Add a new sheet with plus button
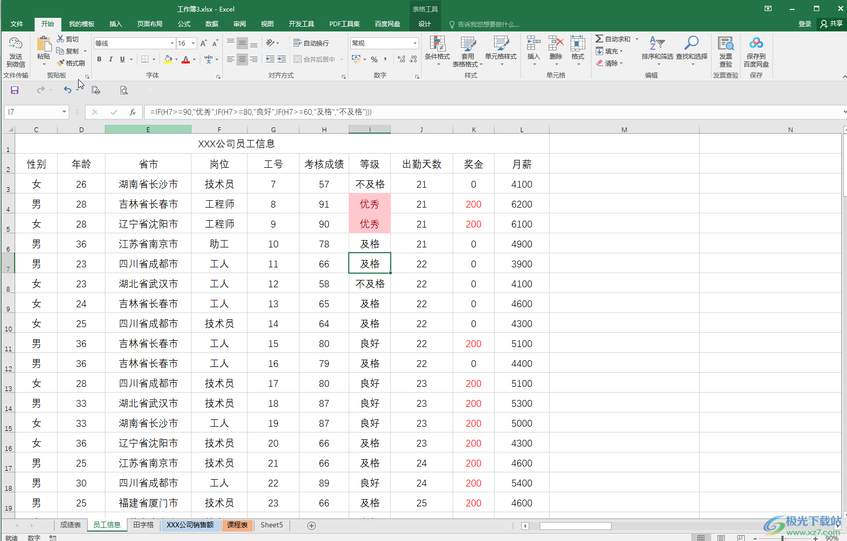847x541 pixels. click(x=312, y=525)
